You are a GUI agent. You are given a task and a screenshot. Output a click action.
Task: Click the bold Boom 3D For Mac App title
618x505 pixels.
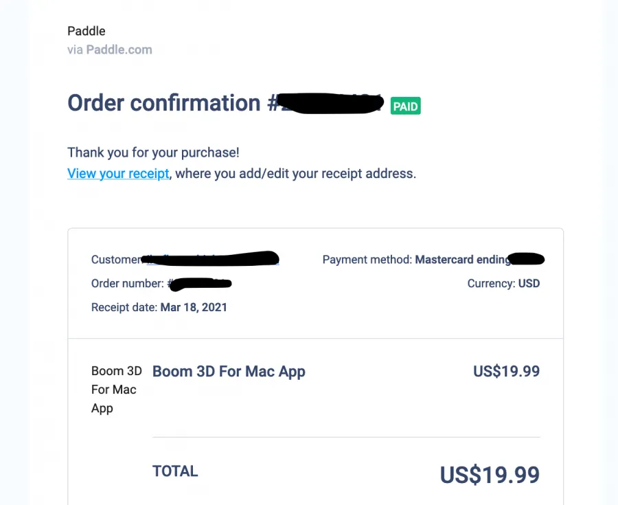pyautogui.click(x=229, y=372)
